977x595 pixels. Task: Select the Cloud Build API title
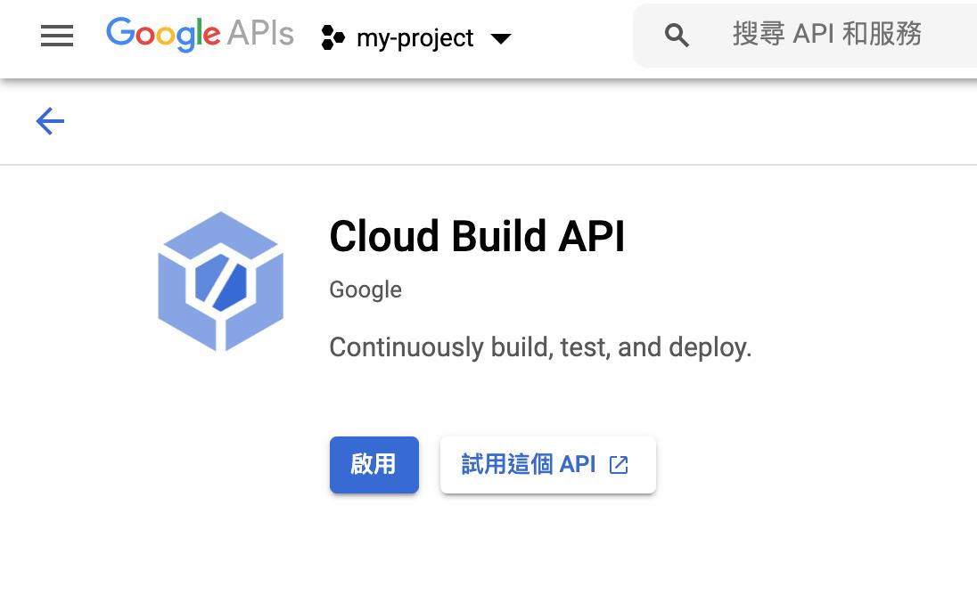pyautogui.click(x=477, y=237)
